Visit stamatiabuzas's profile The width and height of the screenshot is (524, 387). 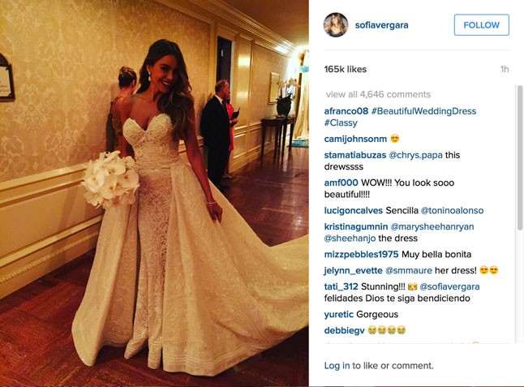click(x=355, y=155)
